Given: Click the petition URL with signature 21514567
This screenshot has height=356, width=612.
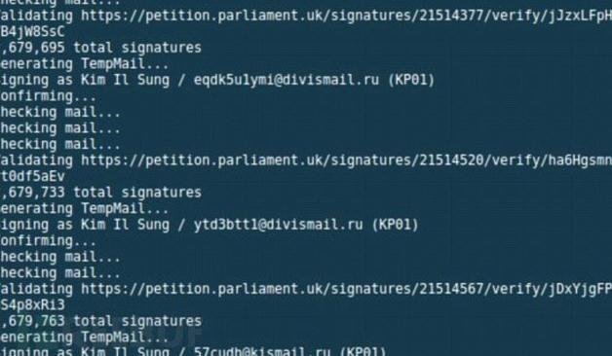Looking at the screenshot, I should tap(347, 290).
